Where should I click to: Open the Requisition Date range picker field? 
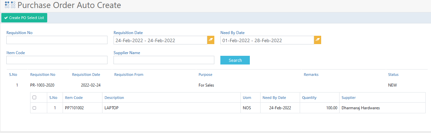tap(160, 40)
